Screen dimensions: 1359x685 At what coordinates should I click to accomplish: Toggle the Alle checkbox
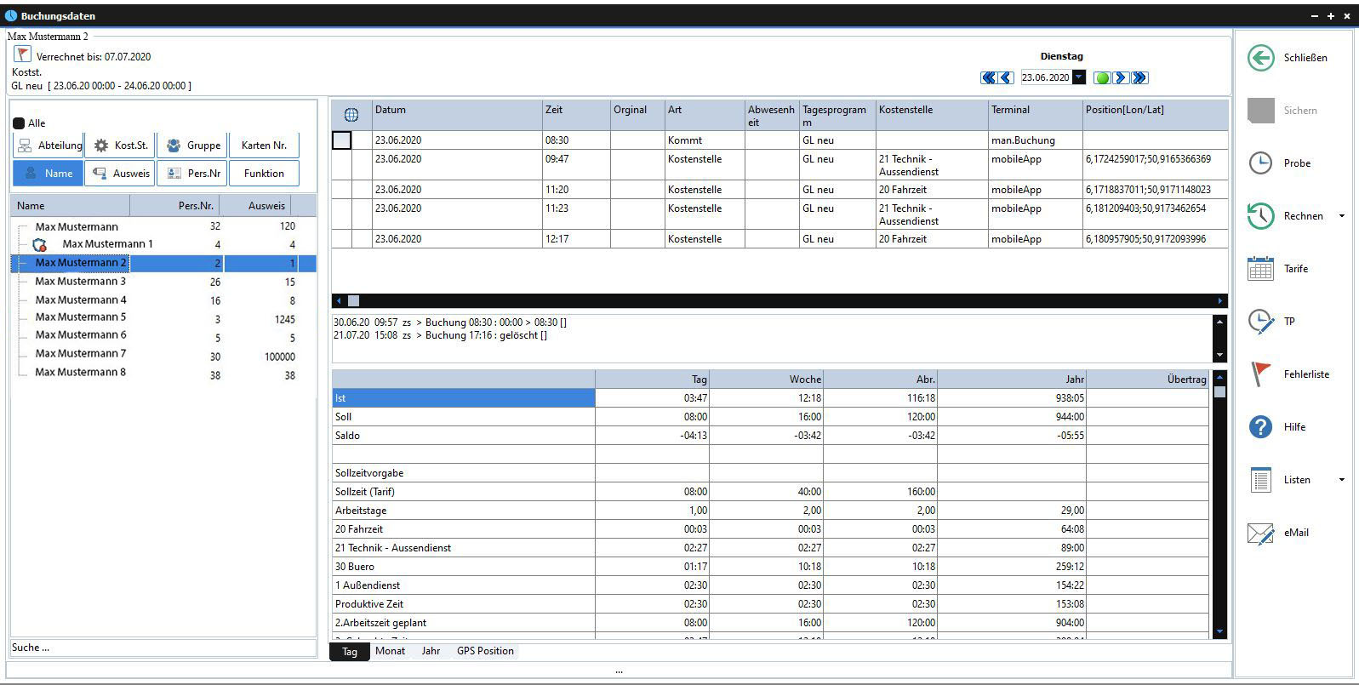19,123
